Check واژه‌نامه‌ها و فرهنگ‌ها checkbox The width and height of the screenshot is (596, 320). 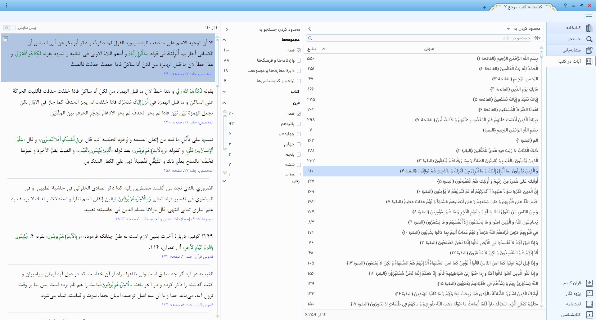[299, 60]
